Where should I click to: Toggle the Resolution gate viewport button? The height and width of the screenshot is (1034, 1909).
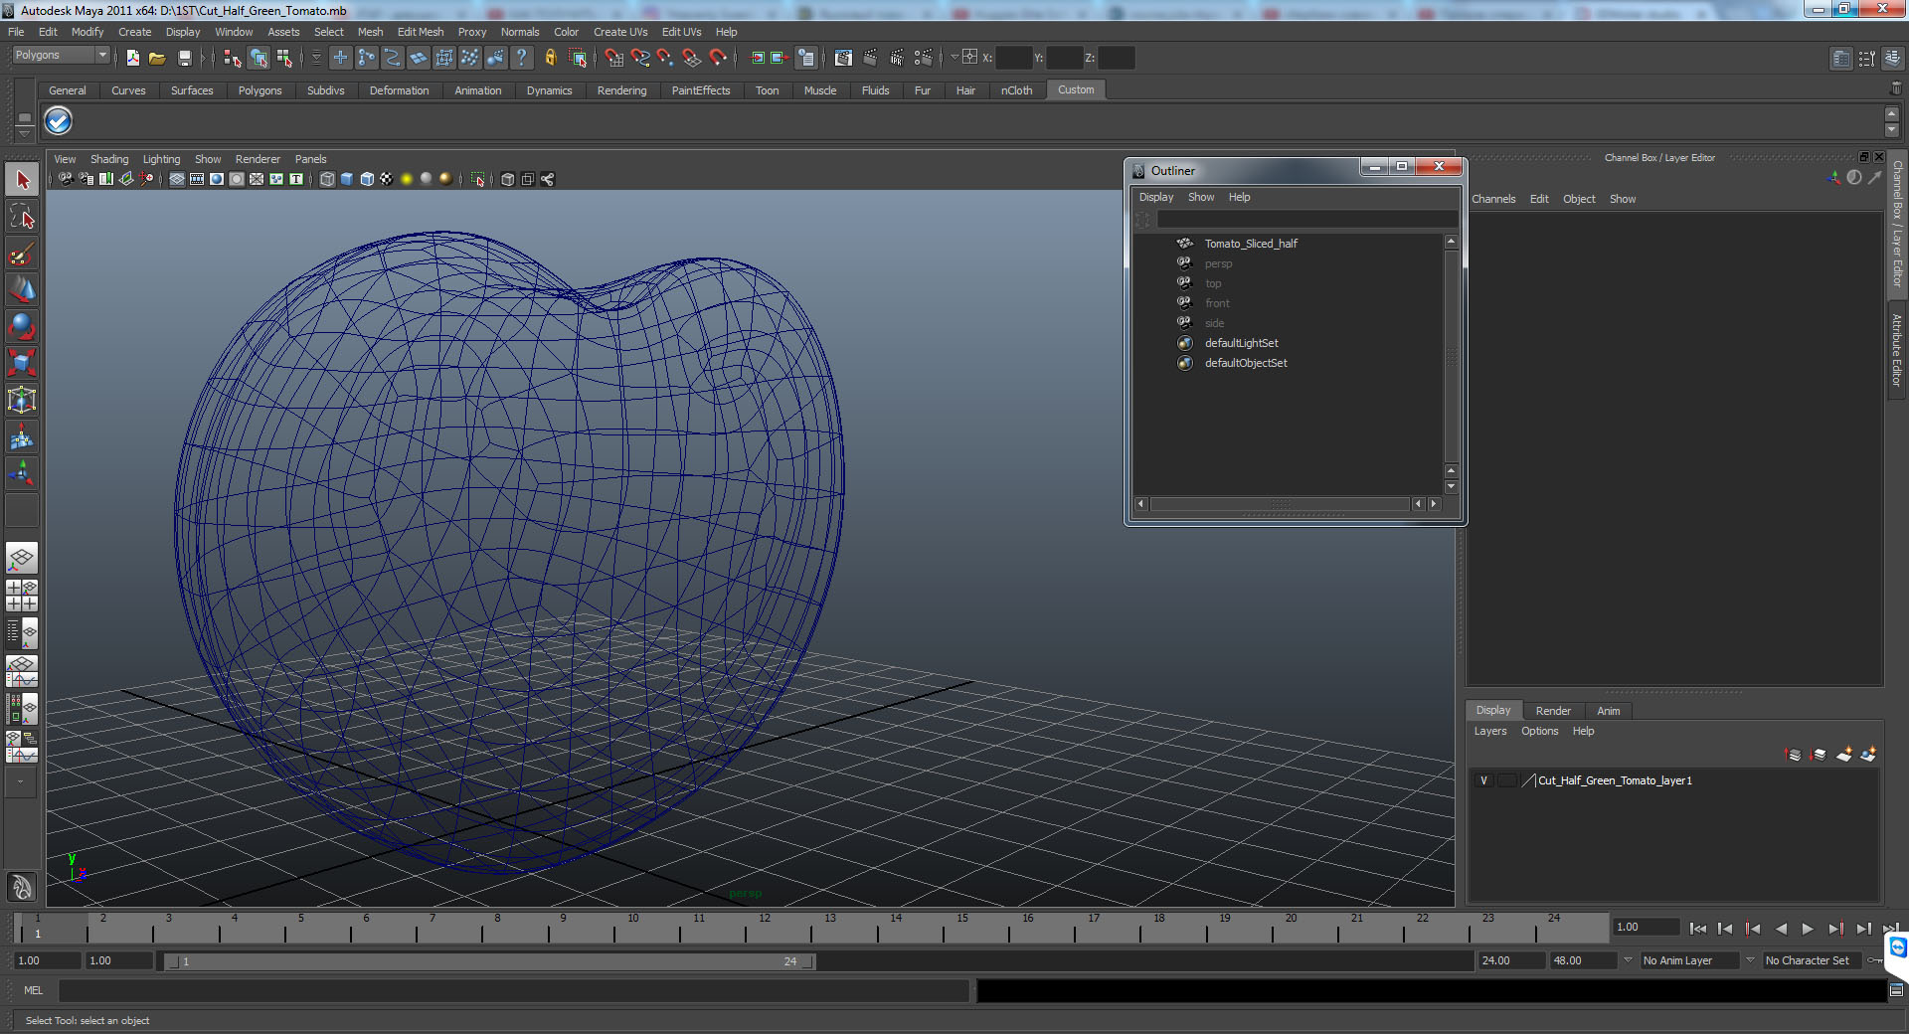(217, 179)
